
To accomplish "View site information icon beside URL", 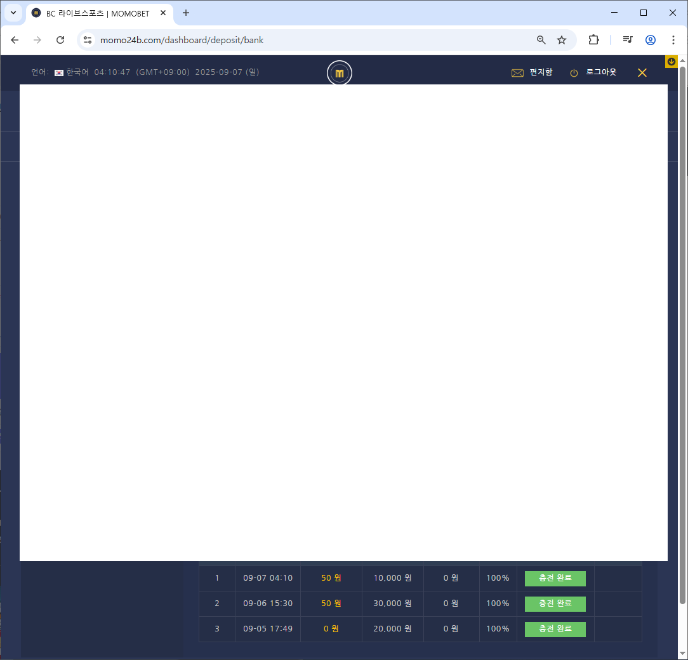I will [x=88, y=40].
